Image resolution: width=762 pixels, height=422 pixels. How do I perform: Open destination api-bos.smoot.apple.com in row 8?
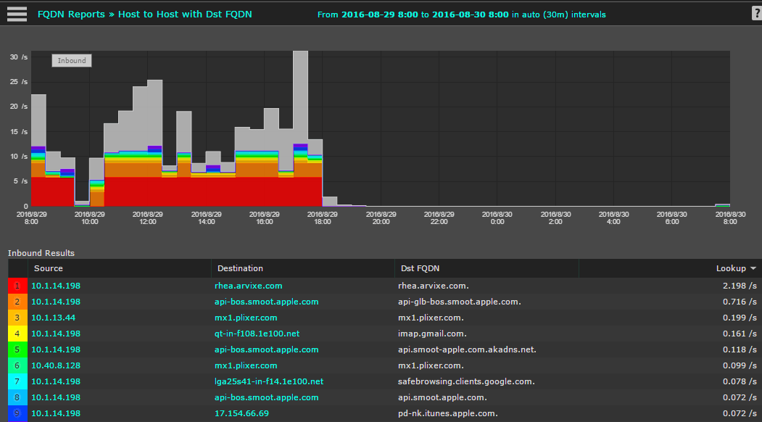(266, 397)
